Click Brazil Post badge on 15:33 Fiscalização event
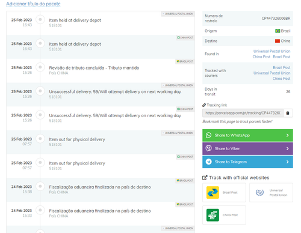 (x=185, y=204)
